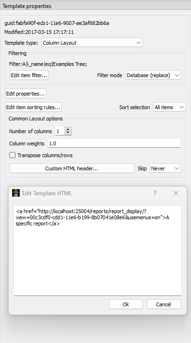Cancel the Edit Template HTML dialog
Image resolution: width=191 pixels, height=343 pixels.
click(164, 304)
